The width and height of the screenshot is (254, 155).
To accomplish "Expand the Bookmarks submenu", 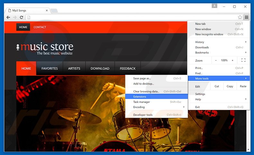I will [219, 52].
